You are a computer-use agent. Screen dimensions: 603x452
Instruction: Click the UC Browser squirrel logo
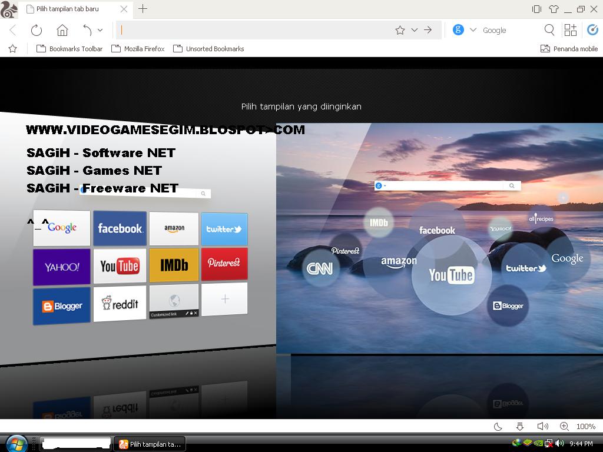pyautogui.click(x=9, y=9)
